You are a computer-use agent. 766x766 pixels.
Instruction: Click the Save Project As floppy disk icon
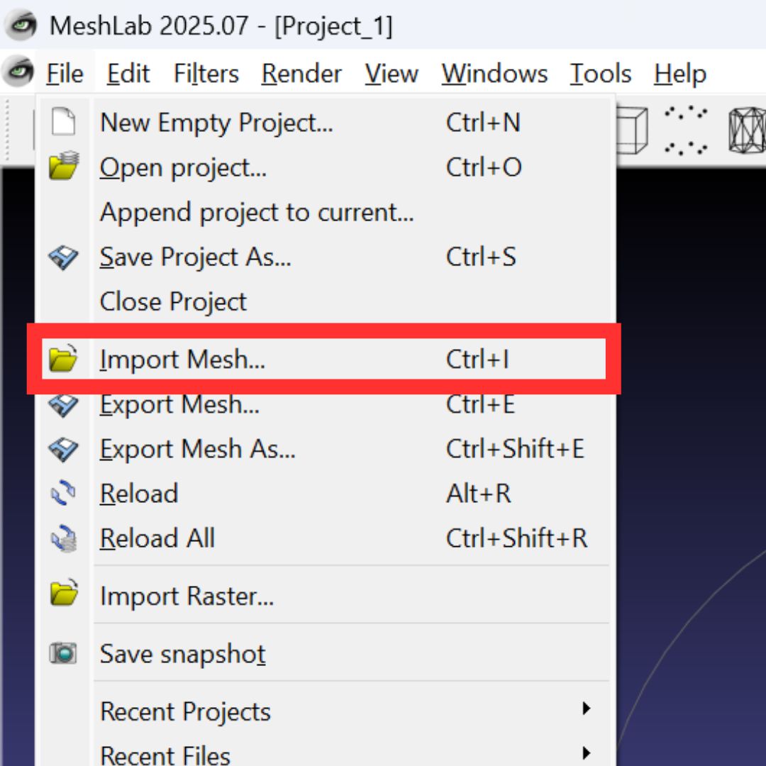coord(64,257)
